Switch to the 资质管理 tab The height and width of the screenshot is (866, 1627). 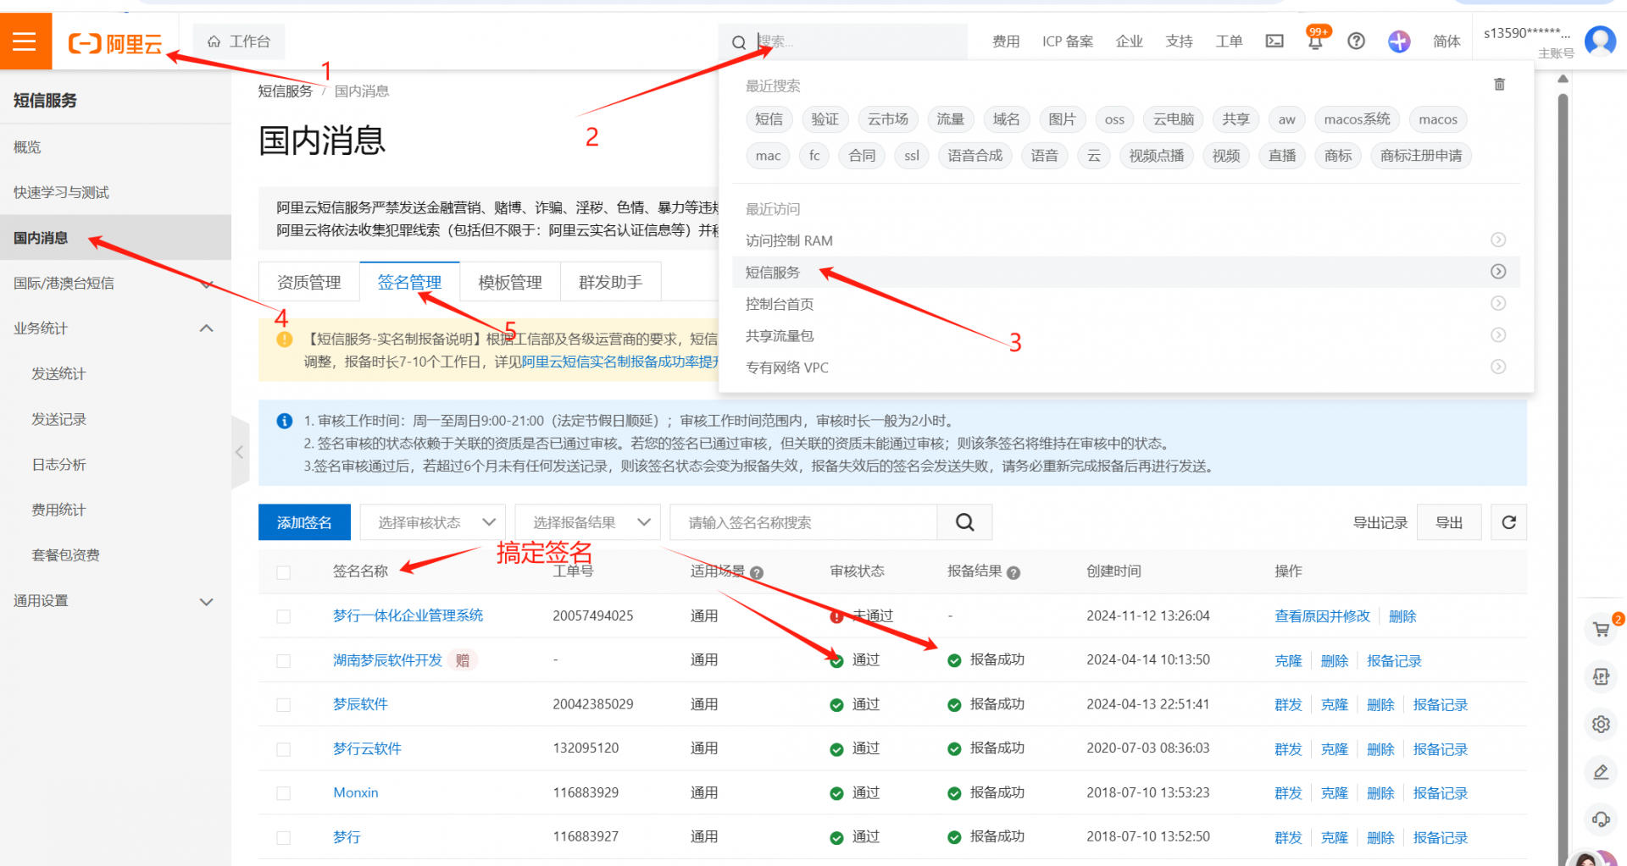(x=309, y=282)
